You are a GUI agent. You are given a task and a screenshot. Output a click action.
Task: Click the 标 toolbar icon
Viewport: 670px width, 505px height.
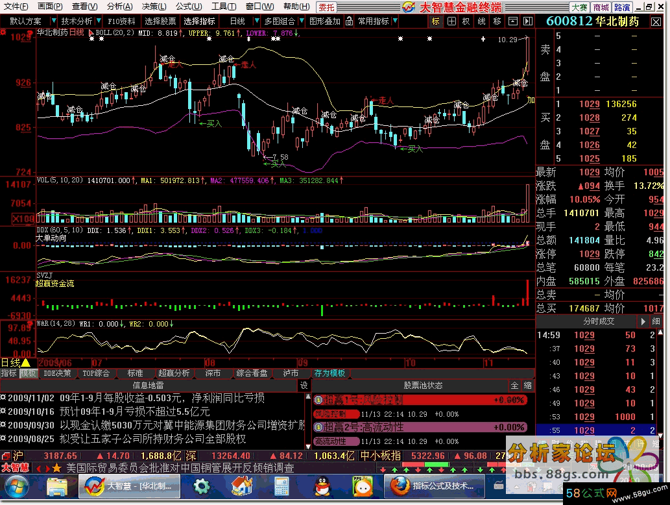pos(435,21)
